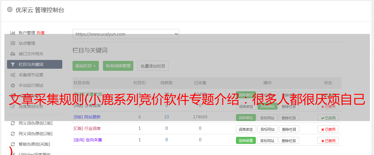Screen dimensions: 374x155
Task: Open 深度原创任务 in the sidebar
Action: pyautogui.click(x=31, y=106)
